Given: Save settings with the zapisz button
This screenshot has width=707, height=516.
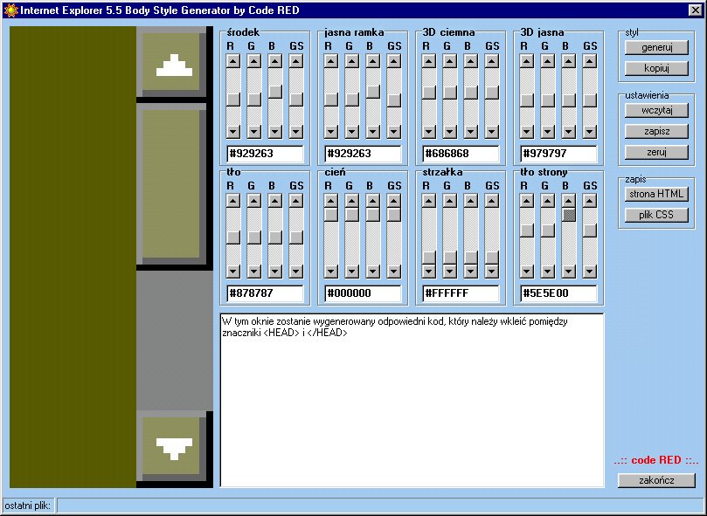Looking at the screenshot, I should coord(656,132).
